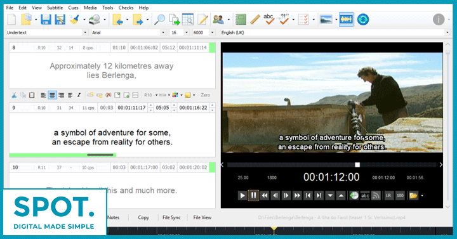This screenshot has height=239, width=457.
Task: Click the colour palette grid icon
Action: click(x=175, y=95)
